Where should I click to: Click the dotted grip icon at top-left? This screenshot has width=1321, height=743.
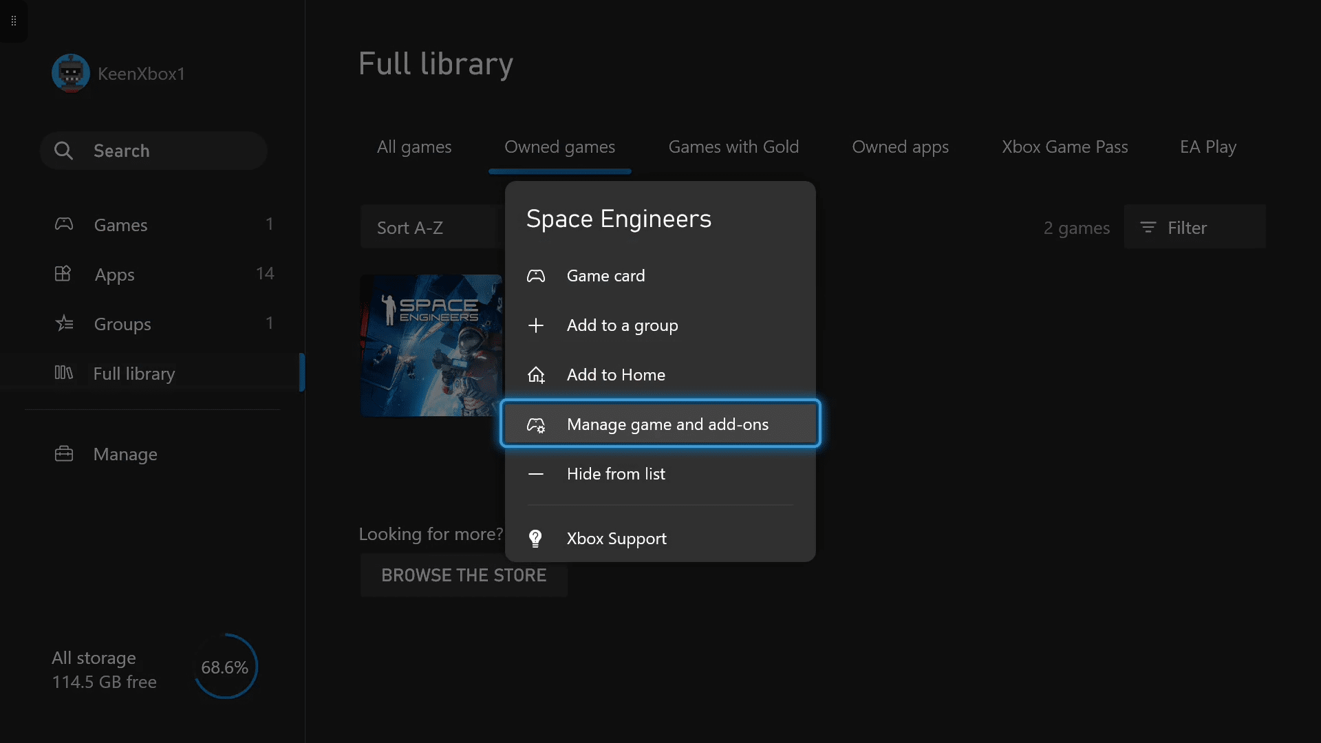[14, 21]
